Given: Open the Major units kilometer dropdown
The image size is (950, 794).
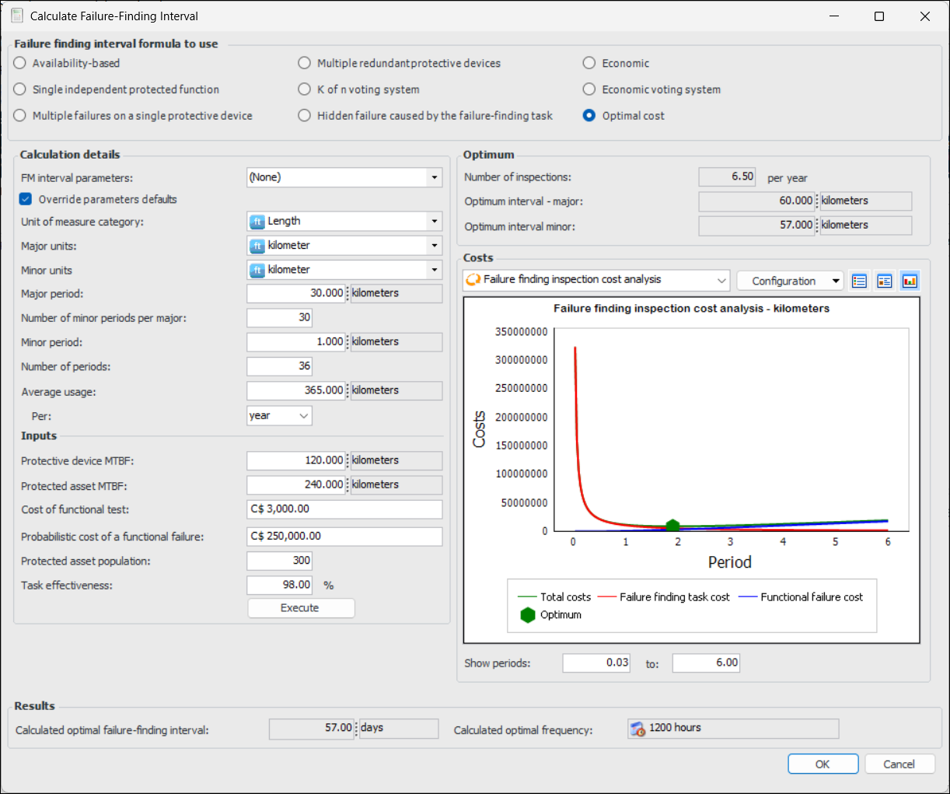Looking at the screenshot, I should point(434,246).
